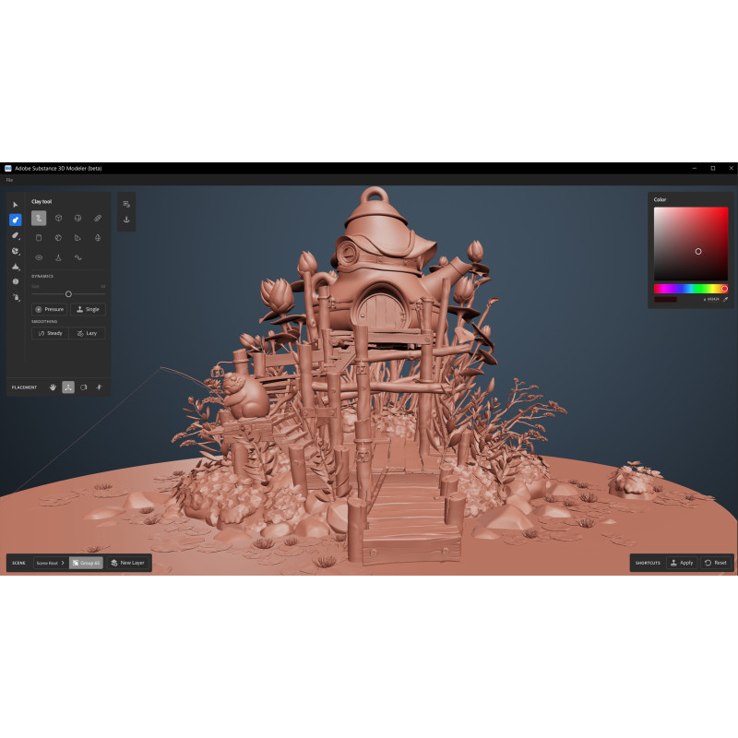Click the eyedropper color picker icon
Image resolution: width=738 pixels, height=738 pixels.
pos(725,299)
